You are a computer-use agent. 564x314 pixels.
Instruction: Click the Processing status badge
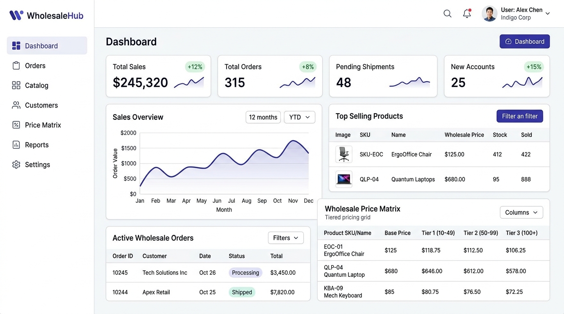[246, 273]
